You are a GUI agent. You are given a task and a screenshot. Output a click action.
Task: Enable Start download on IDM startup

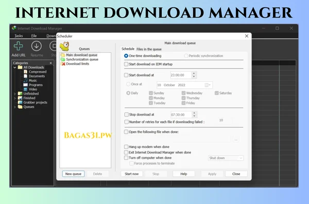[126, 64]
